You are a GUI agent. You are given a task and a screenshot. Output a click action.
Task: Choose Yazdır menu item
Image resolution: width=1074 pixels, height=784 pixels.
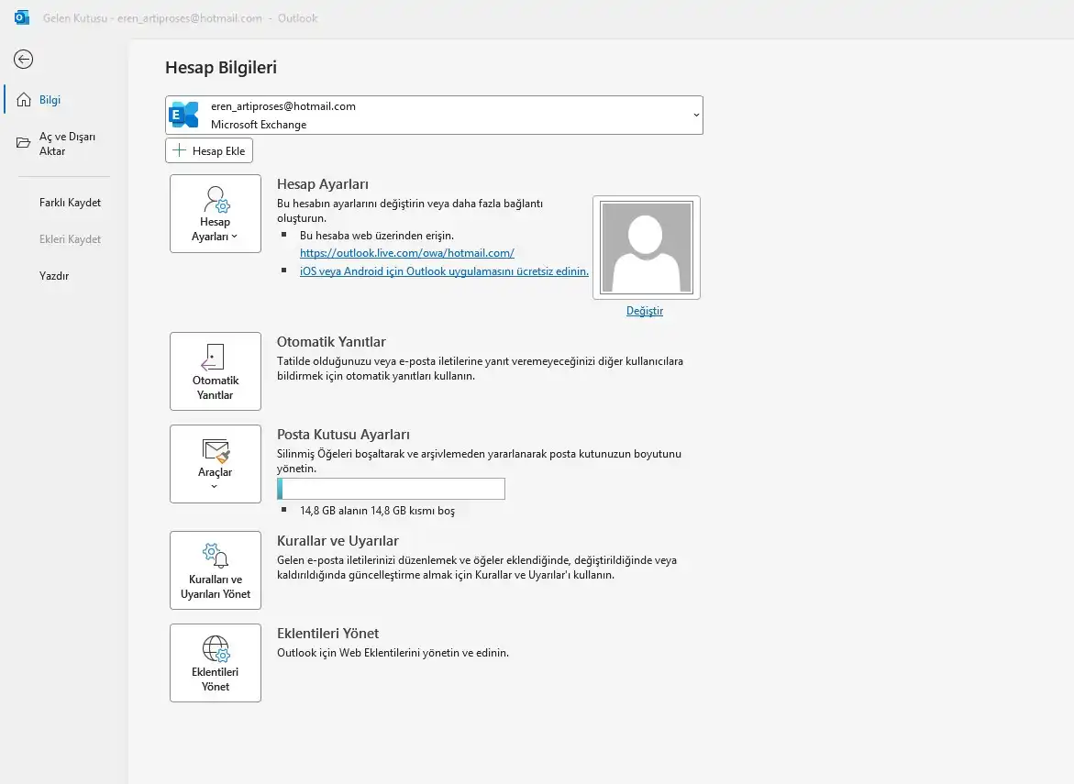pyautogui.click(x=54, y=276)
